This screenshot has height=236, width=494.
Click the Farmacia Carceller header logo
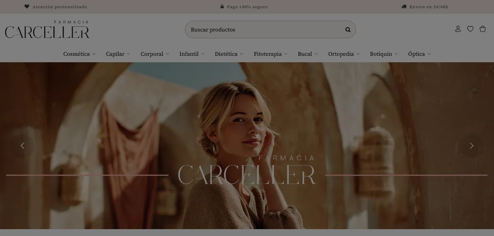click(47, 29)
